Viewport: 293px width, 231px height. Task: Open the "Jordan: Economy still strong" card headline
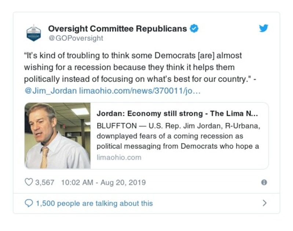point(177,114)
